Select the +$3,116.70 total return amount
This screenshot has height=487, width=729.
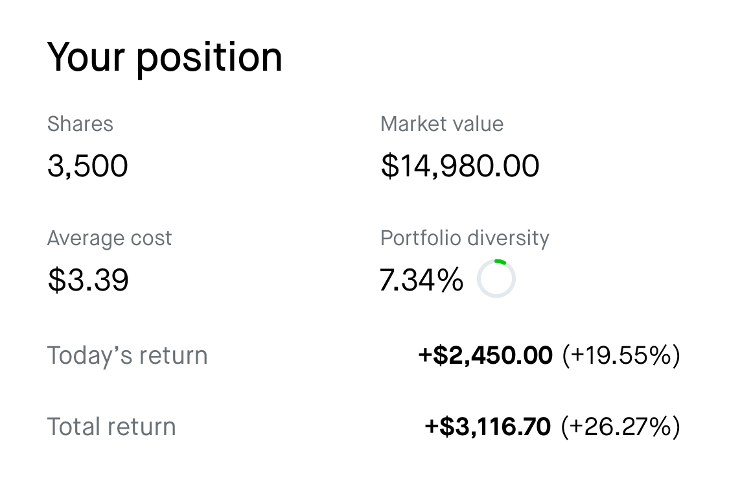(488, 427)
